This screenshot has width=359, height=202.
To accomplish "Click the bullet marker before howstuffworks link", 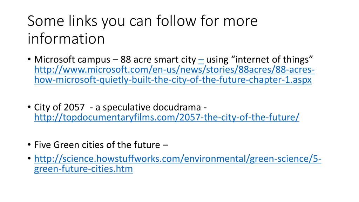I will [x=29, y=159].
